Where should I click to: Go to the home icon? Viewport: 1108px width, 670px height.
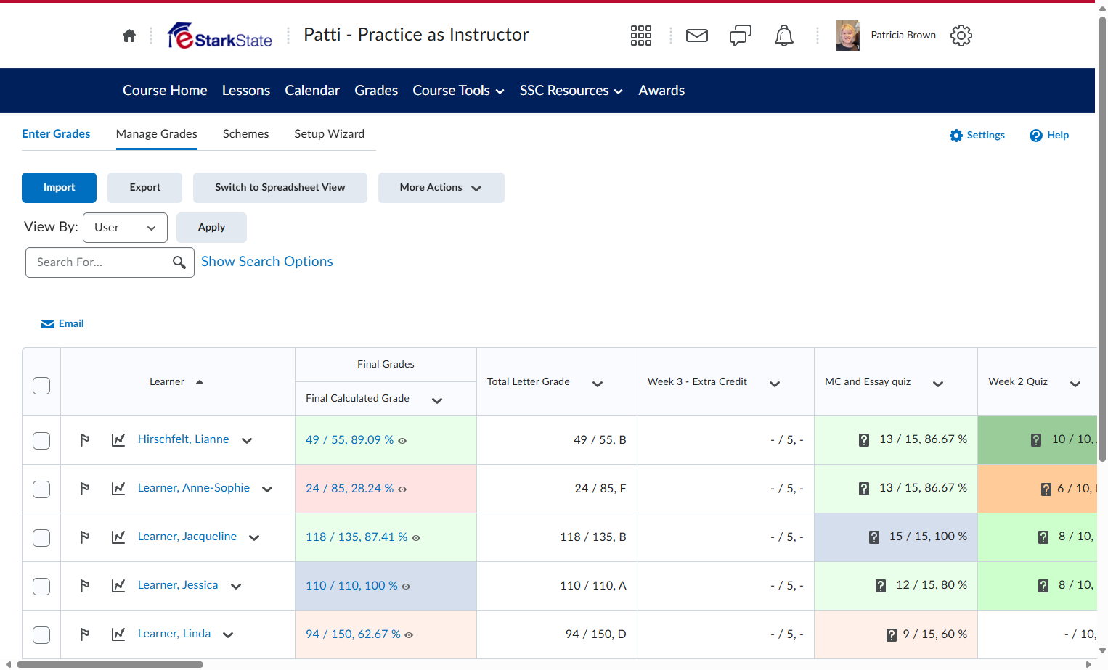coord(129,36)
